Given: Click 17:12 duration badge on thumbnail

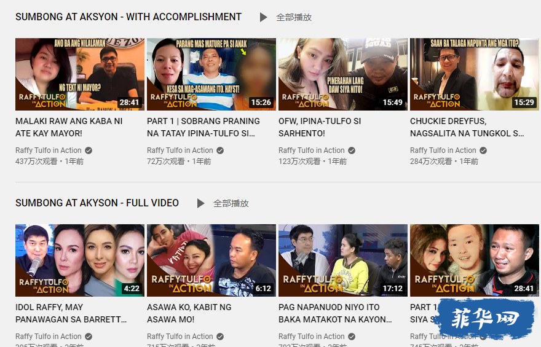Looking at the screenshot, I should pos(393,289).
